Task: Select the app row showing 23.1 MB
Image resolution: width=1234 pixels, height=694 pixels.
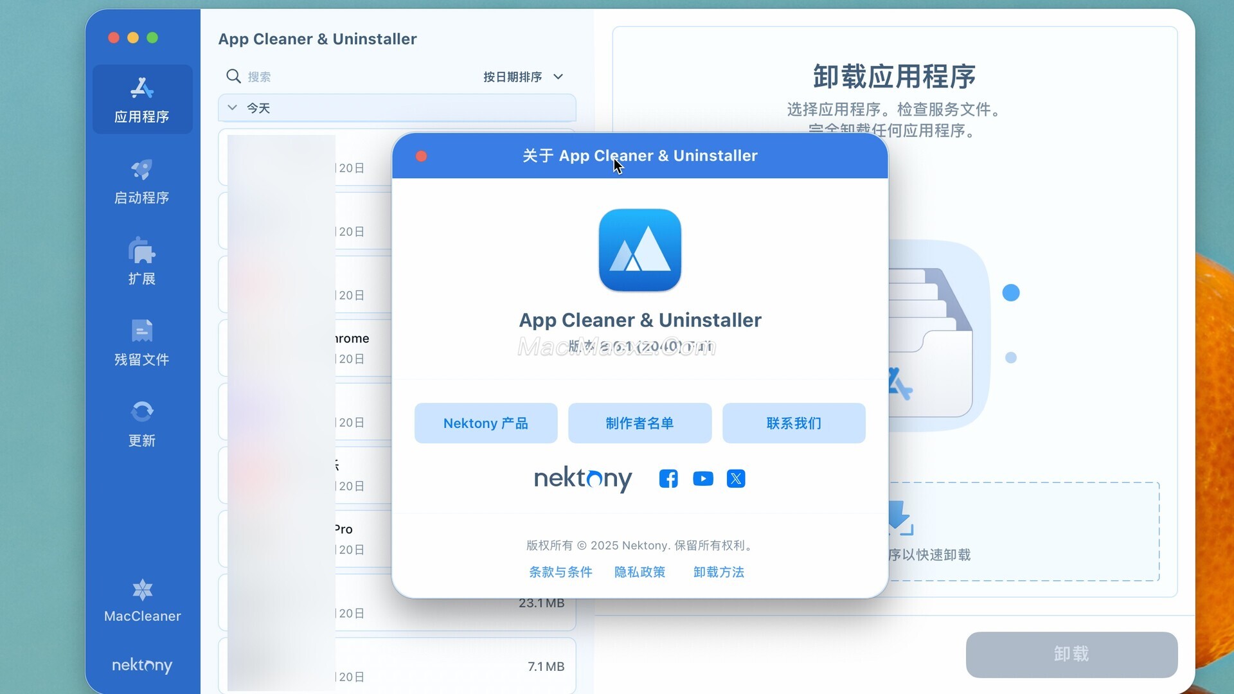Action: (397, 603)
